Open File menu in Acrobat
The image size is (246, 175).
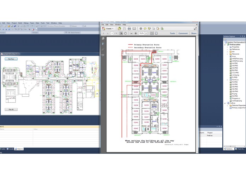click(x=103, y=25)
